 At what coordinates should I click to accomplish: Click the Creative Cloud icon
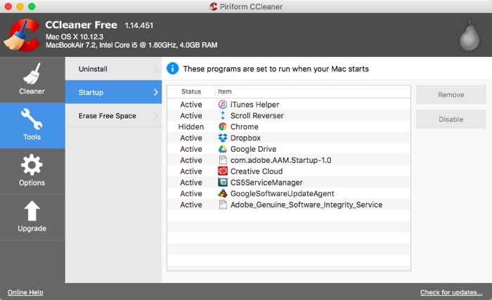[x=223, y=171]
